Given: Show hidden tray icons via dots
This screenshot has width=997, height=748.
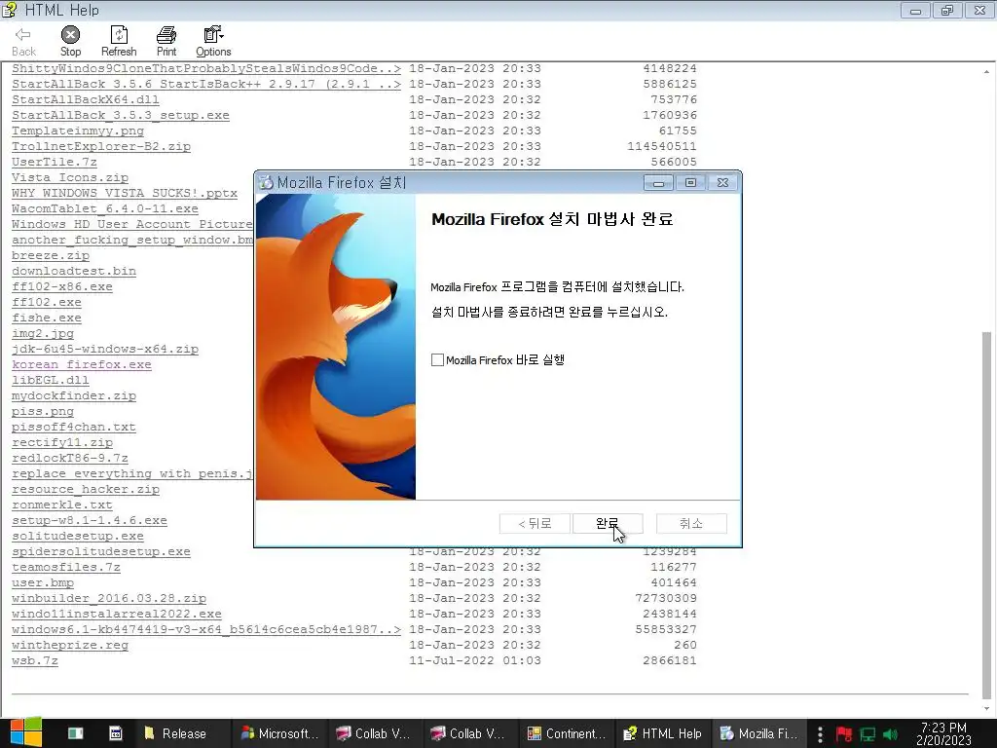Looking at the screenshot, I should click(x=820, y=734).
